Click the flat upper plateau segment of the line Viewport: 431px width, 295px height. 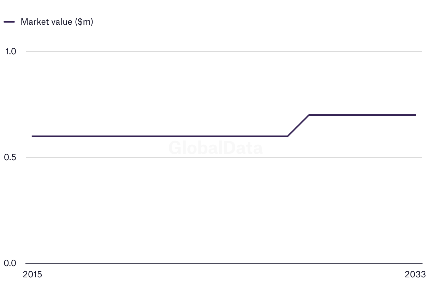tap(362, 115)
